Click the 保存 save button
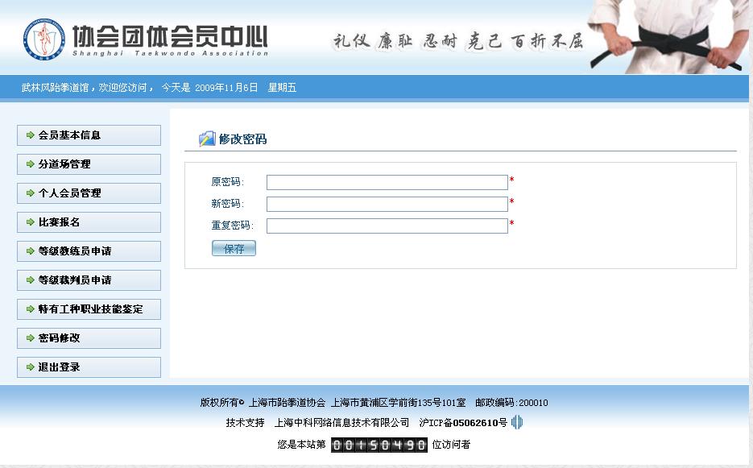This screenshot has width=753, height=468. [x=234, y=248]
